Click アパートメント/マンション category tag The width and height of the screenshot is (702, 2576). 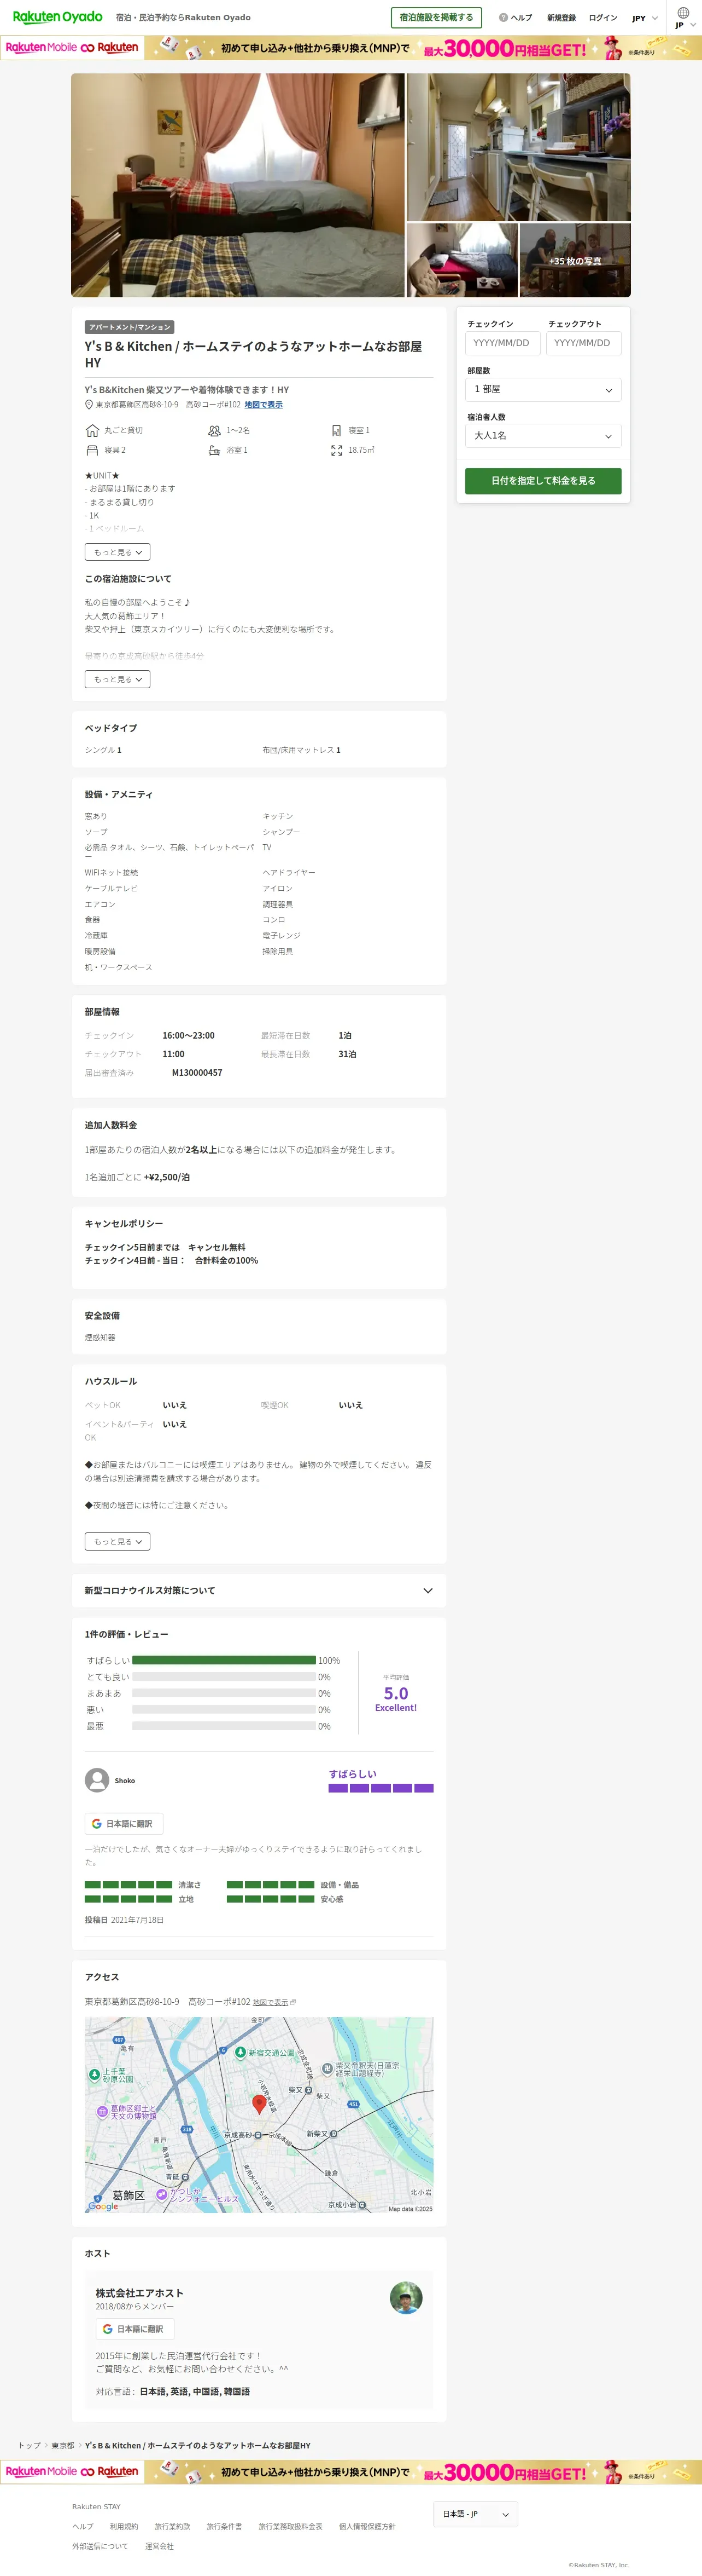coord(131,327)
